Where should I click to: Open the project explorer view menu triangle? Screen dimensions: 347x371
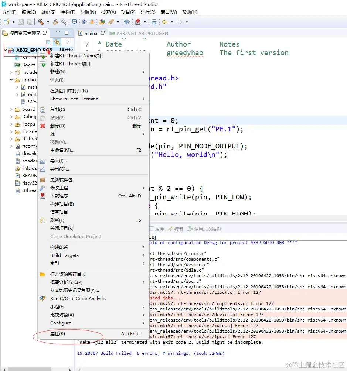tap(68, 42)
